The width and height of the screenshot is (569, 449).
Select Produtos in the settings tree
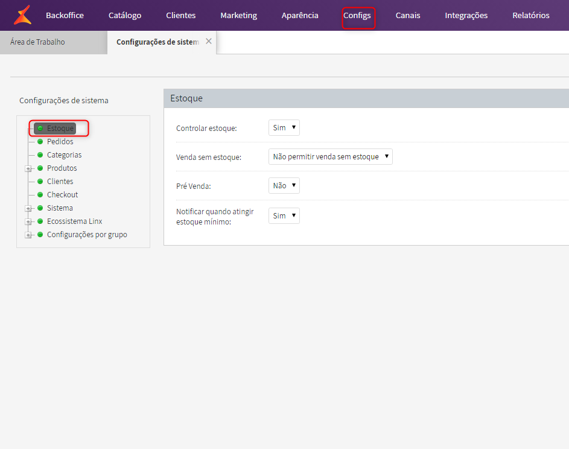(62, 168)
